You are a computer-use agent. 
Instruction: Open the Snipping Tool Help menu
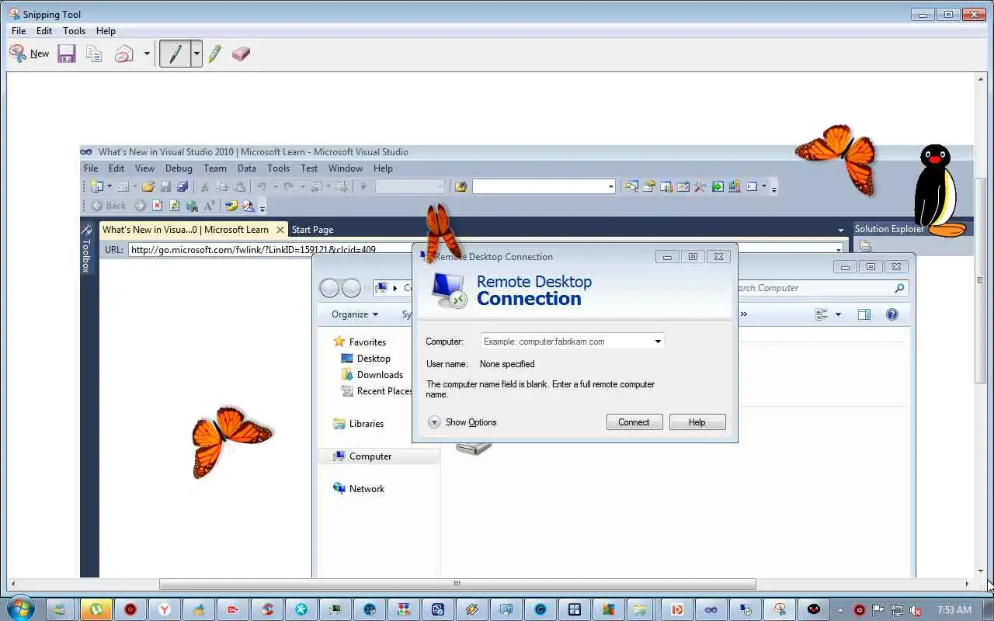(x=106, y=31)
